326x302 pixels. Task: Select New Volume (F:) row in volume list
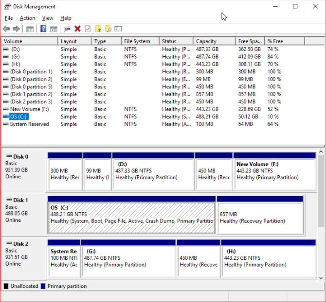tap(29, 109)
